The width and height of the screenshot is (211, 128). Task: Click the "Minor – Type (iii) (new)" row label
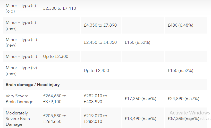pyautogui.click(x=21, y=42)
